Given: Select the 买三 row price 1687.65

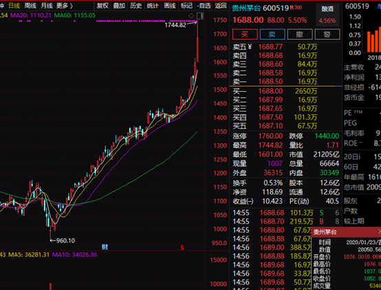Looking at the screenshot, I should [270, 109].
